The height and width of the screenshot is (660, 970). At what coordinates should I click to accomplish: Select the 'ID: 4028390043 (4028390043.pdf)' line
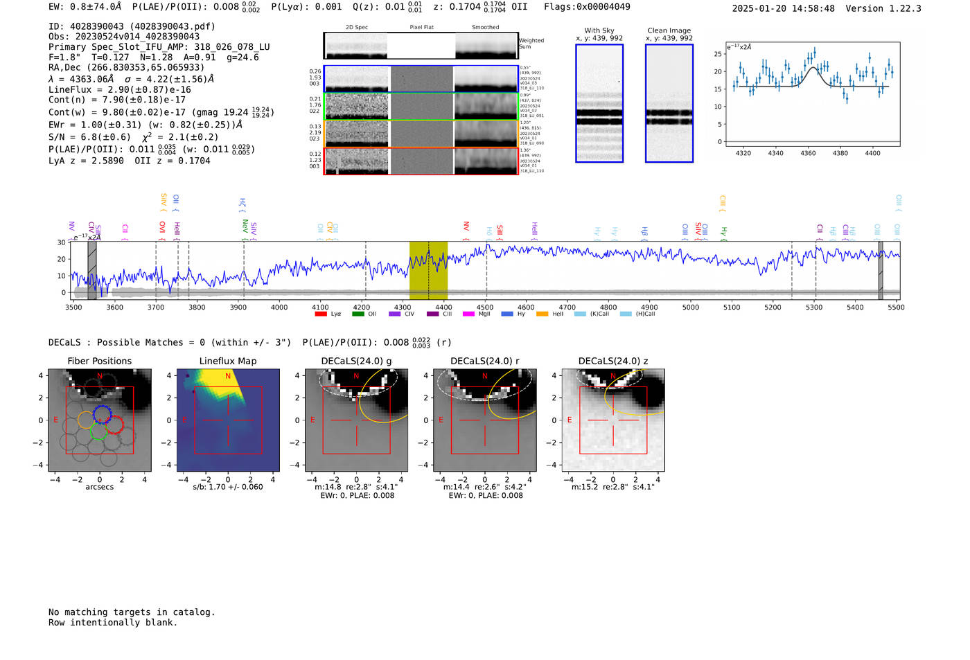[x=132, y=26]
